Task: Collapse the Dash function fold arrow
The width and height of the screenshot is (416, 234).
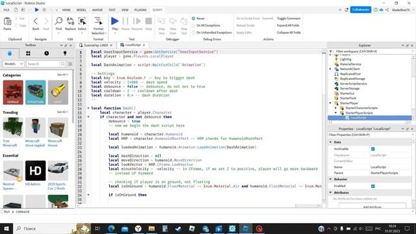Action: pyautogui.click(x=88, y=109)
